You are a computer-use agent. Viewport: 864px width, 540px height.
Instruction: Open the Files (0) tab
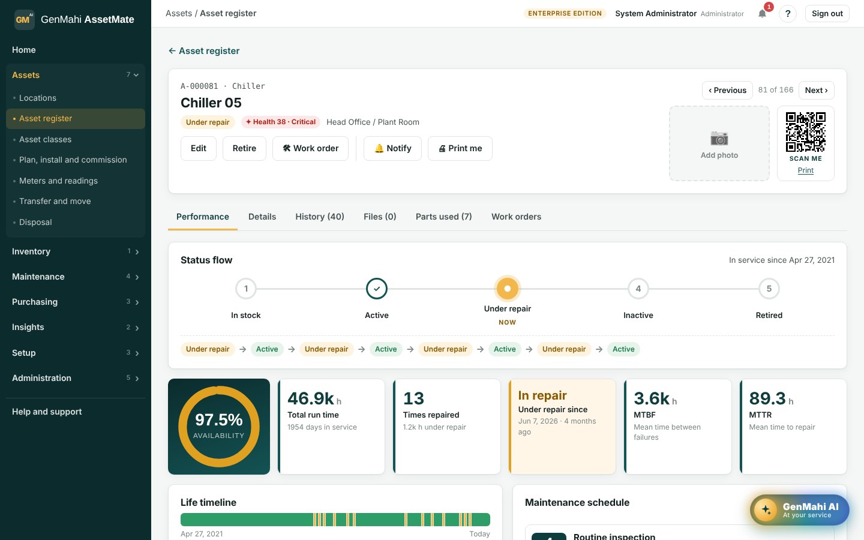[x=380, y=217]
